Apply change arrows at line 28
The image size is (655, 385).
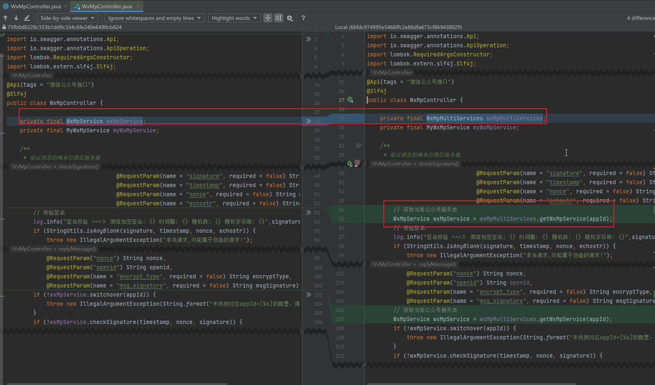308,121
